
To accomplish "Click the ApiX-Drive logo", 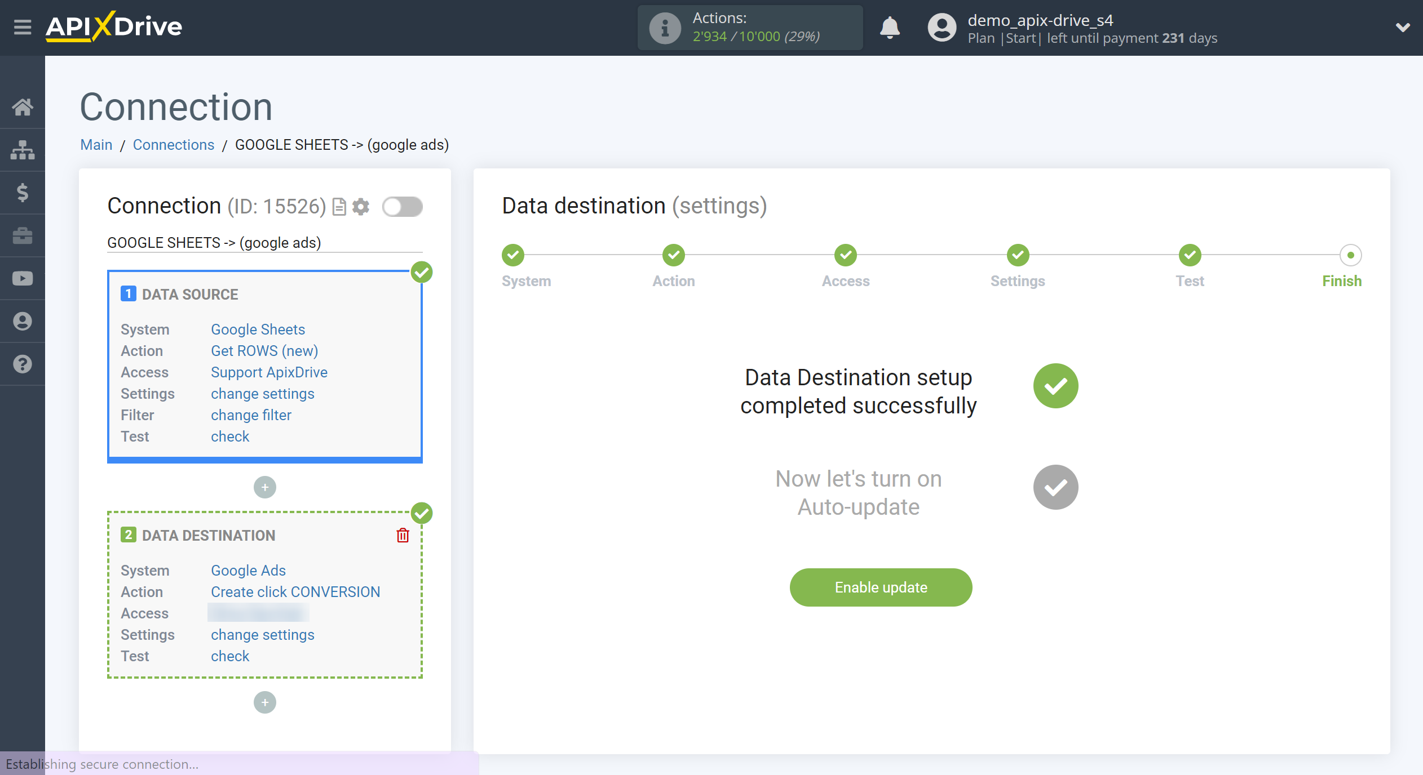I will click(114, 26).
